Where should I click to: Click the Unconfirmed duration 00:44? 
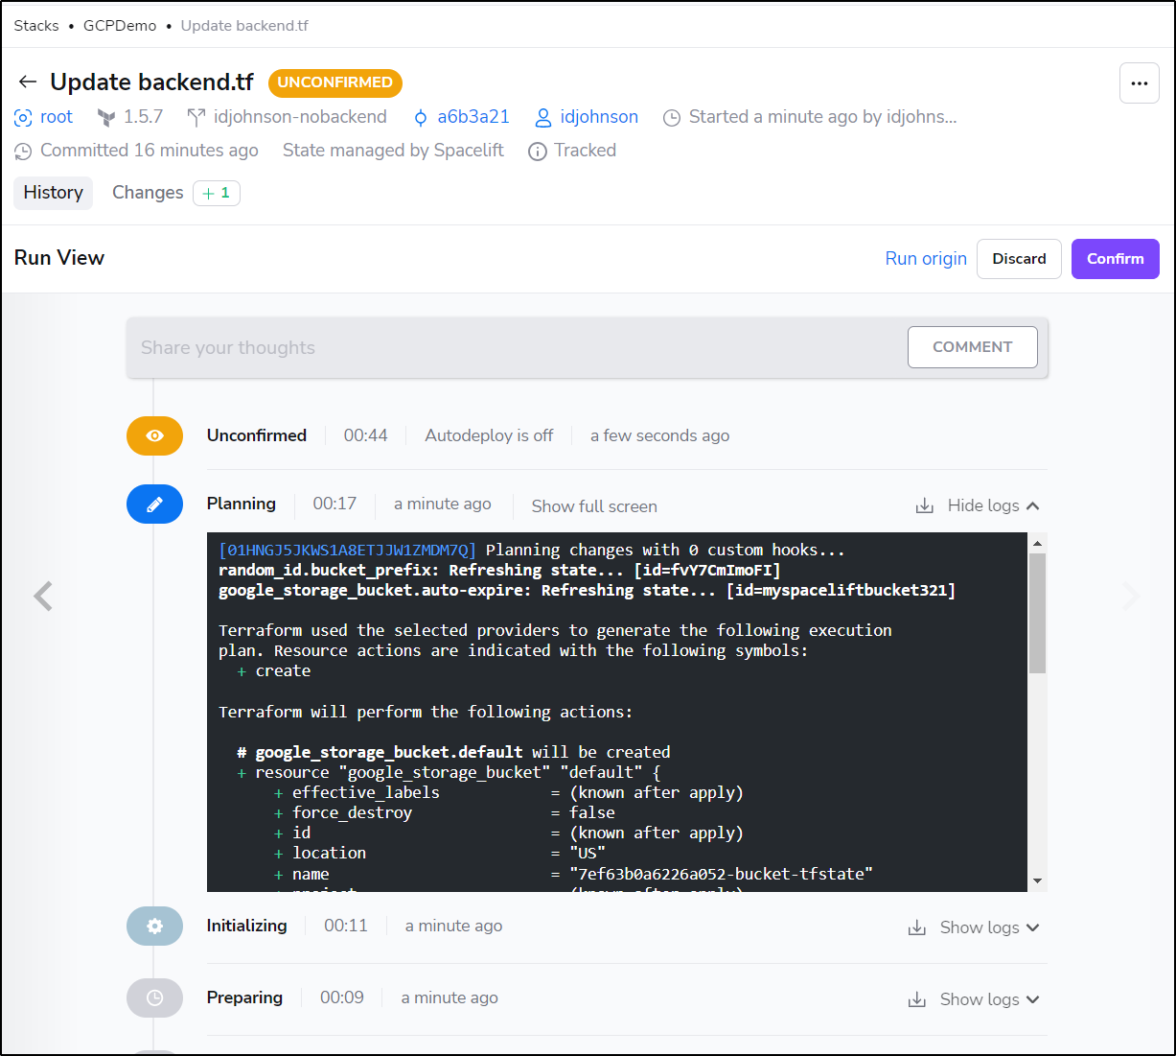point(365,435)
